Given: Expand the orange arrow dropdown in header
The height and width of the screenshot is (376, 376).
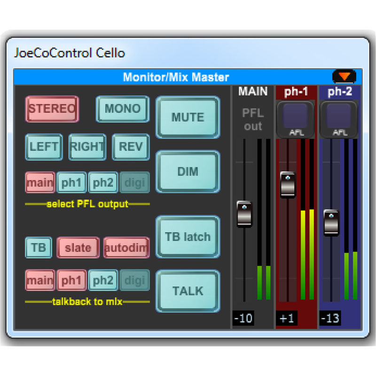Looking at the screenshot, I should (x=344, y=76).
